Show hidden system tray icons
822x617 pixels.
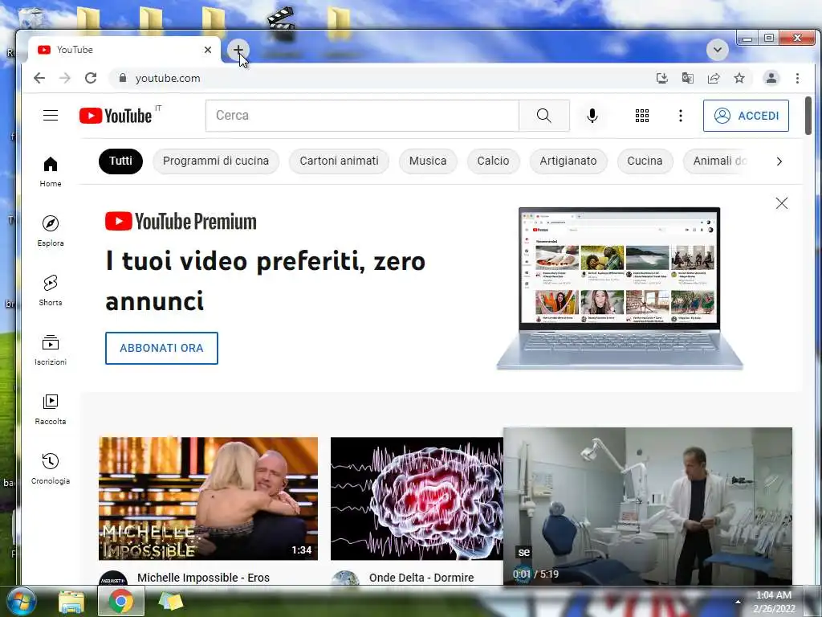tap(739, 602)
